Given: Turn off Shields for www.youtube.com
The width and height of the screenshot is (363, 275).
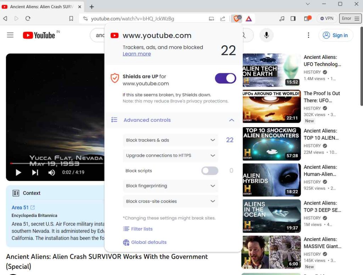Looking at the screenshot, I should [x=225, y=78].
